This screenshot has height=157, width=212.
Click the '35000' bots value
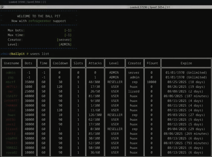pyautogui.click(x=29, y=82)
